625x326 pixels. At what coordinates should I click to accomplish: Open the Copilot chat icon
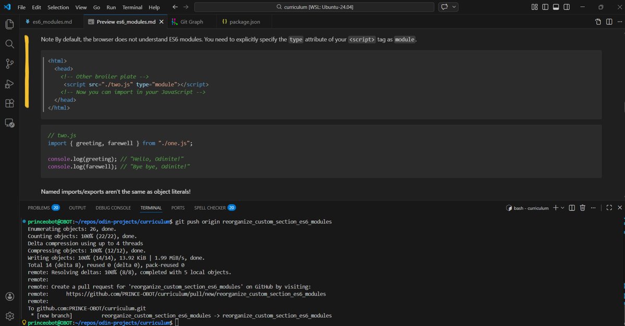point(445,7)
